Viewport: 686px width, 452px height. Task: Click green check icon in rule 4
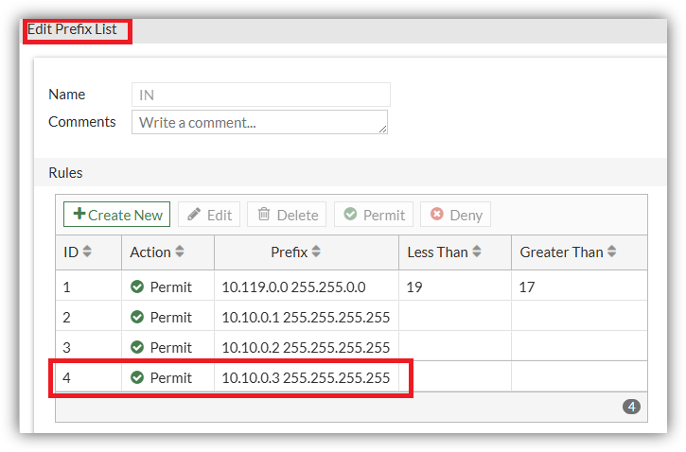pos(137,377)
